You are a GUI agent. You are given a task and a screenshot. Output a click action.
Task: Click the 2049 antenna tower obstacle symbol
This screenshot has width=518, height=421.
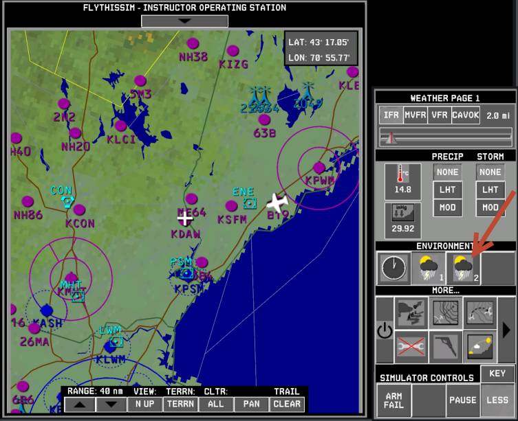[308, 91]
